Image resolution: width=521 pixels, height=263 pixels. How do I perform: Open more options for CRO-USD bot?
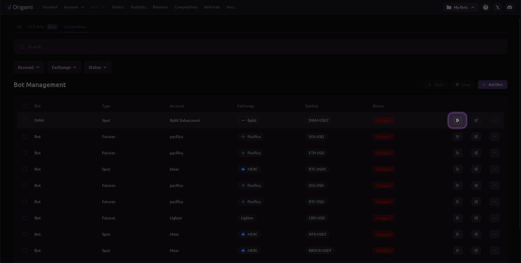pos(495,218)
